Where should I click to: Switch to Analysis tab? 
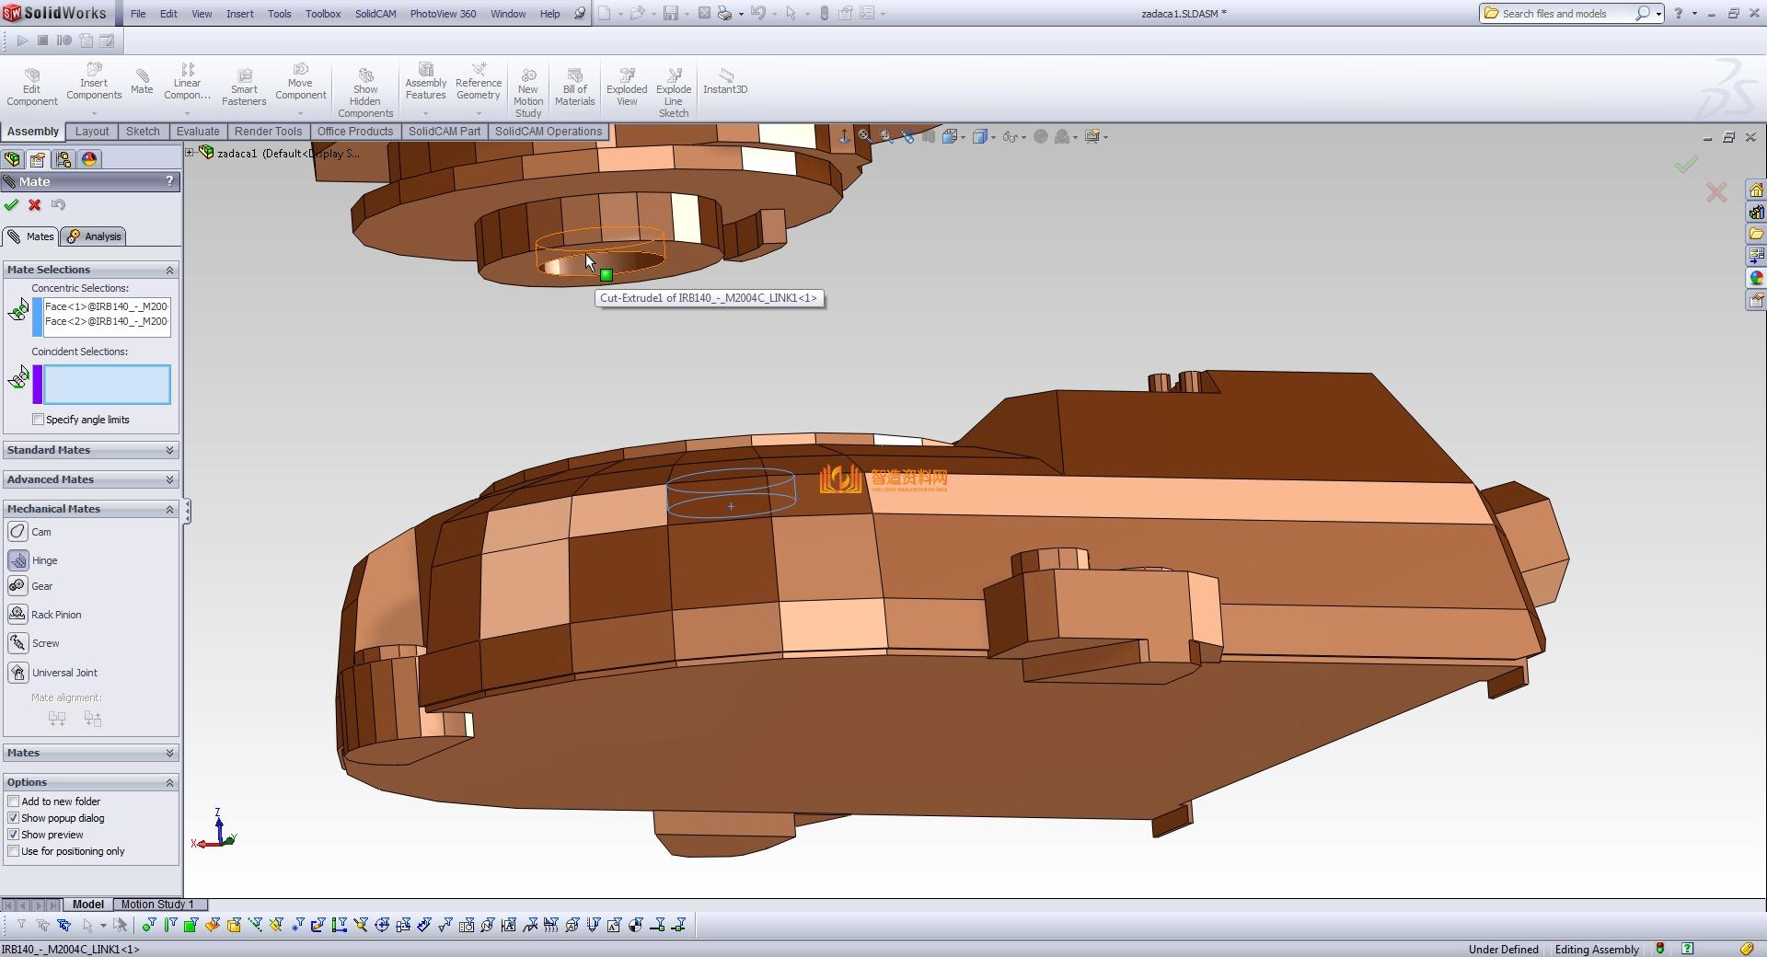95,236
